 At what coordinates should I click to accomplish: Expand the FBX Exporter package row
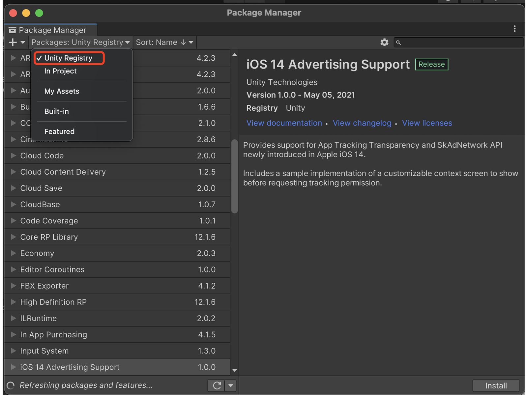click(14, 286)
